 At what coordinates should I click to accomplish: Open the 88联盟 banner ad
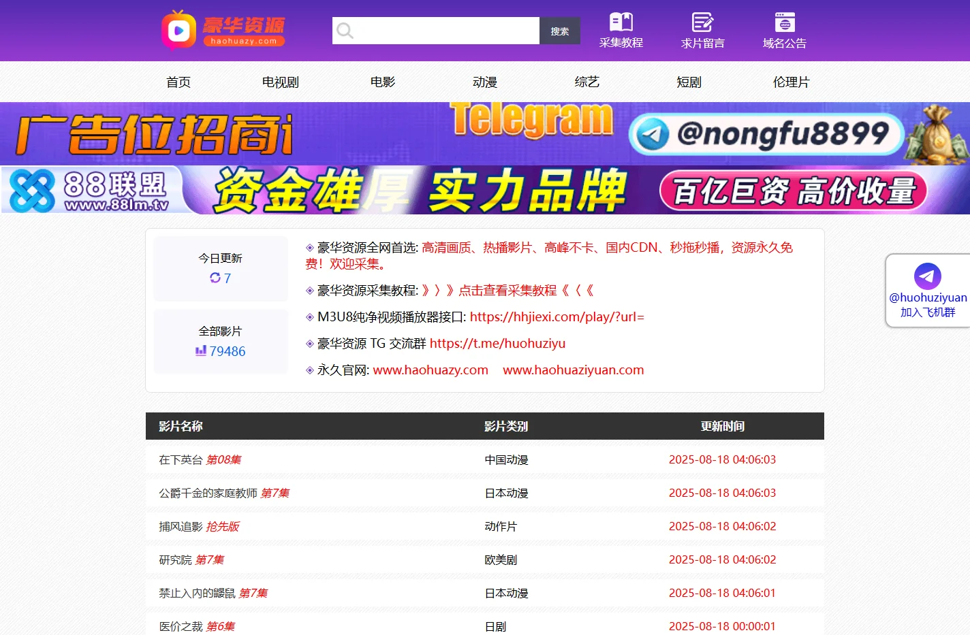pos(485,190)
